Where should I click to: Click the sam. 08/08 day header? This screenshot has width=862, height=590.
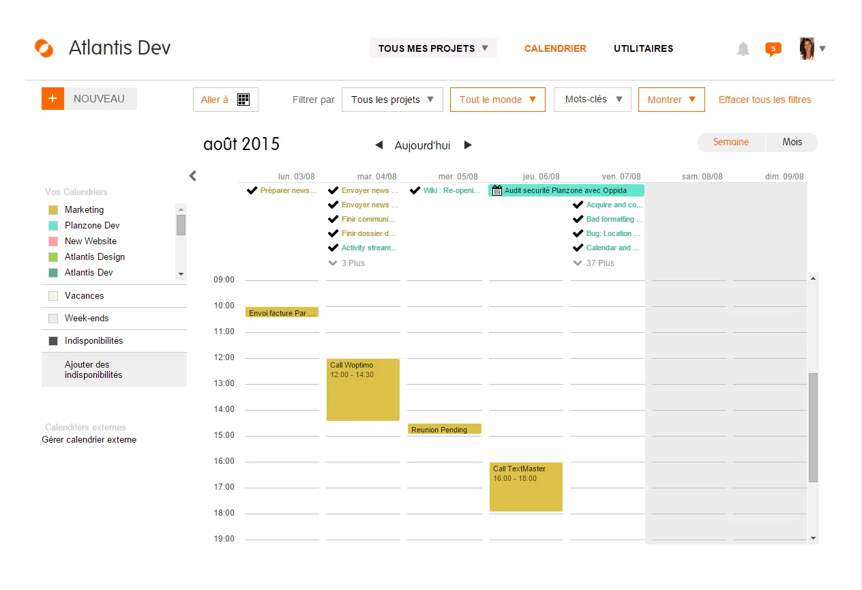point(702,177)
